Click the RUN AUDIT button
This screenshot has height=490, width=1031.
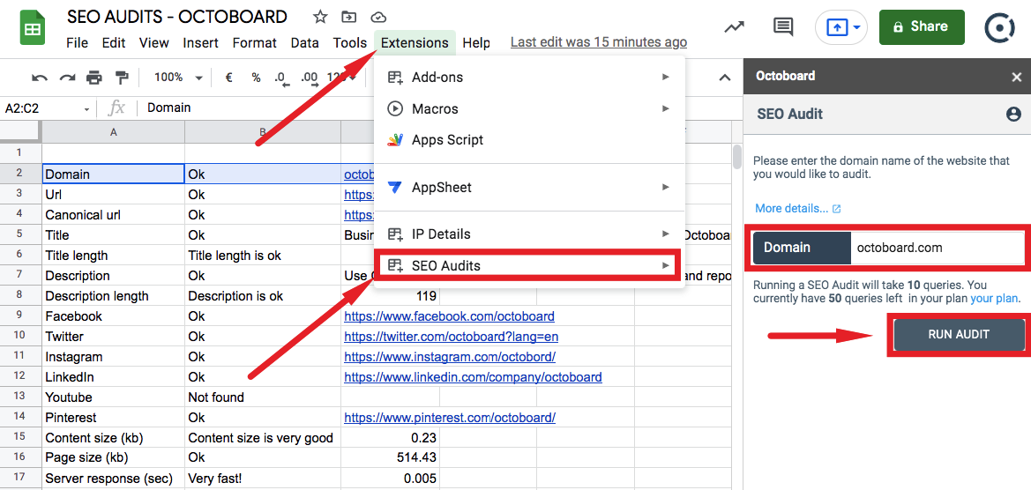pos(959,334)
